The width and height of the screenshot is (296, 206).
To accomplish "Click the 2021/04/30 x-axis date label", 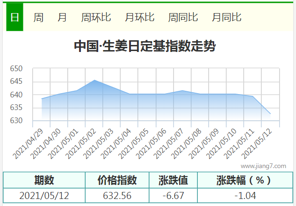I will [x=46, y=144].
